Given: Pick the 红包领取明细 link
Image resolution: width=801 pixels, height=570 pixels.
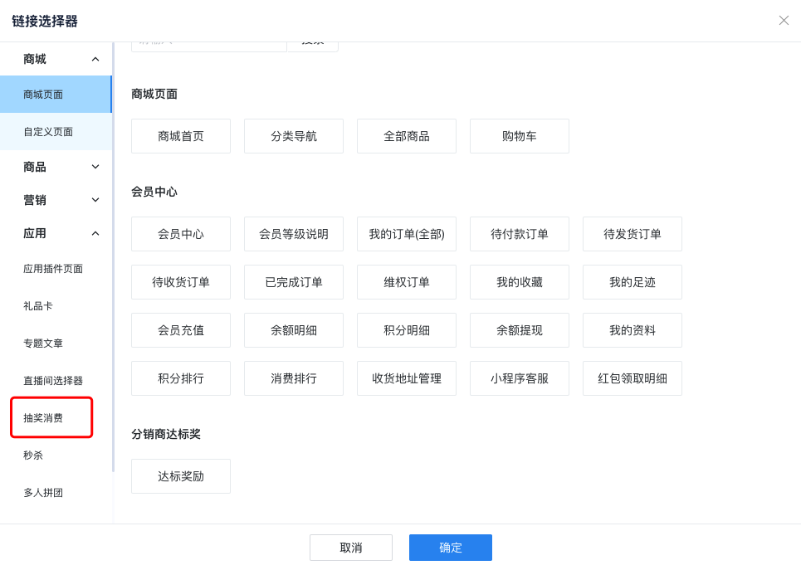Looking at the screenshot, I should [632, 378].
